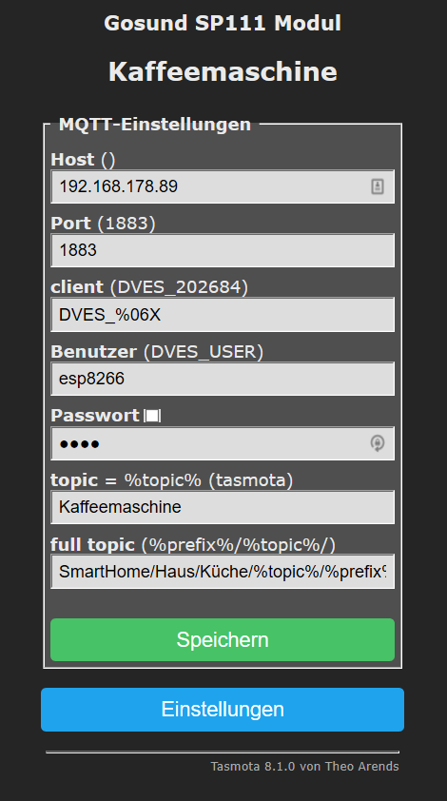Click the full topic field starting with SmartHome
The height and width of the screenshot is (801, 447).
click(x=223, y=571)
